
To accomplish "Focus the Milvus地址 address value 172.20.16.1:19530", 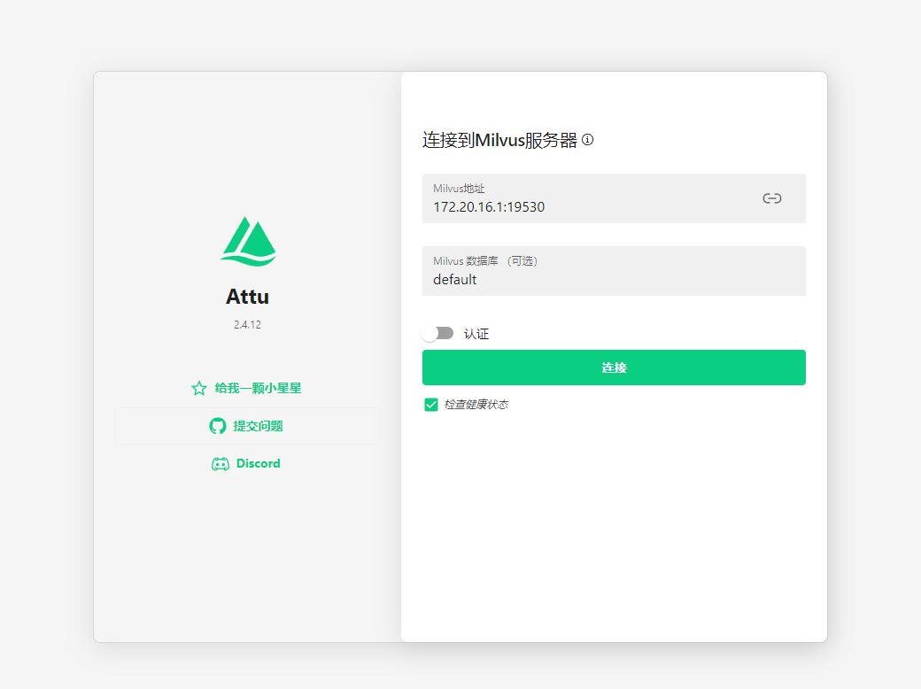I will pyautogui.click(x=489, y=207).
